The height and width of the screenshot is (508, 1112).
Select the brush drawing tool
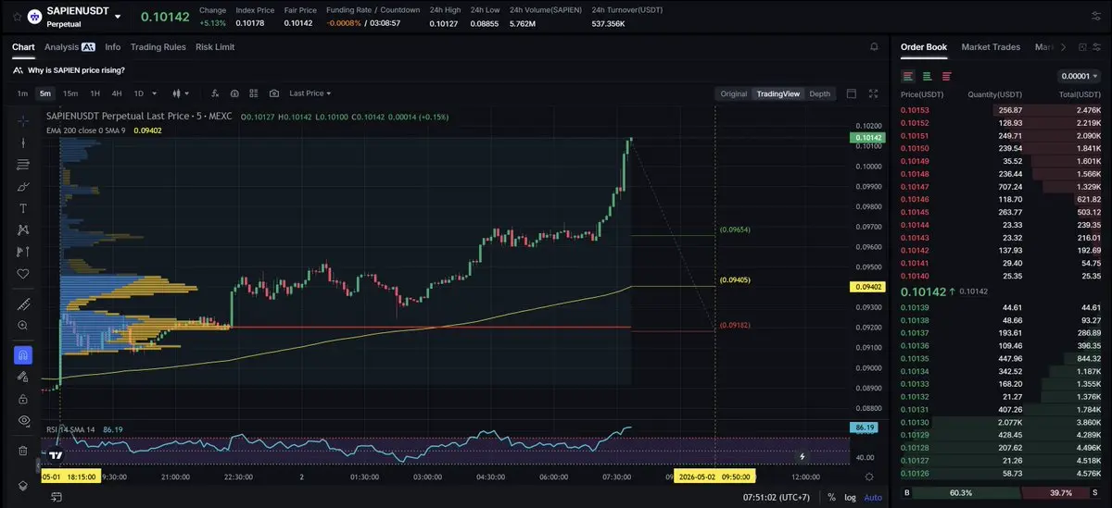[x=23, y=186]
